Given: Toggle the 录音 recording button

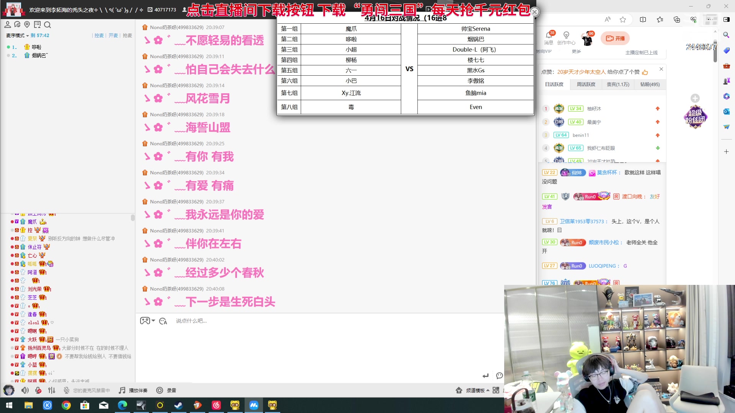Looking at the screenshot, I should pos(160,390).
